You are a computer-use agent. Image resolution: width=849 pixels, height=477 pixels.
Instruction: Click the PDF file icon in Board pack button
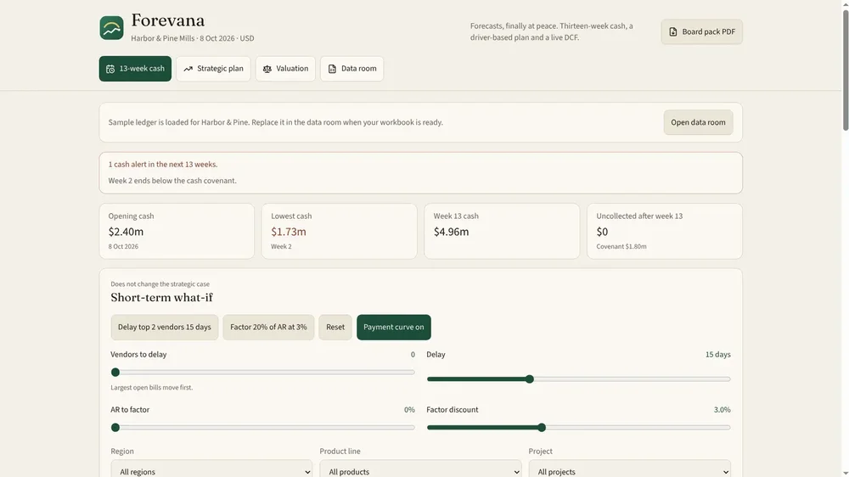point(673,32)
